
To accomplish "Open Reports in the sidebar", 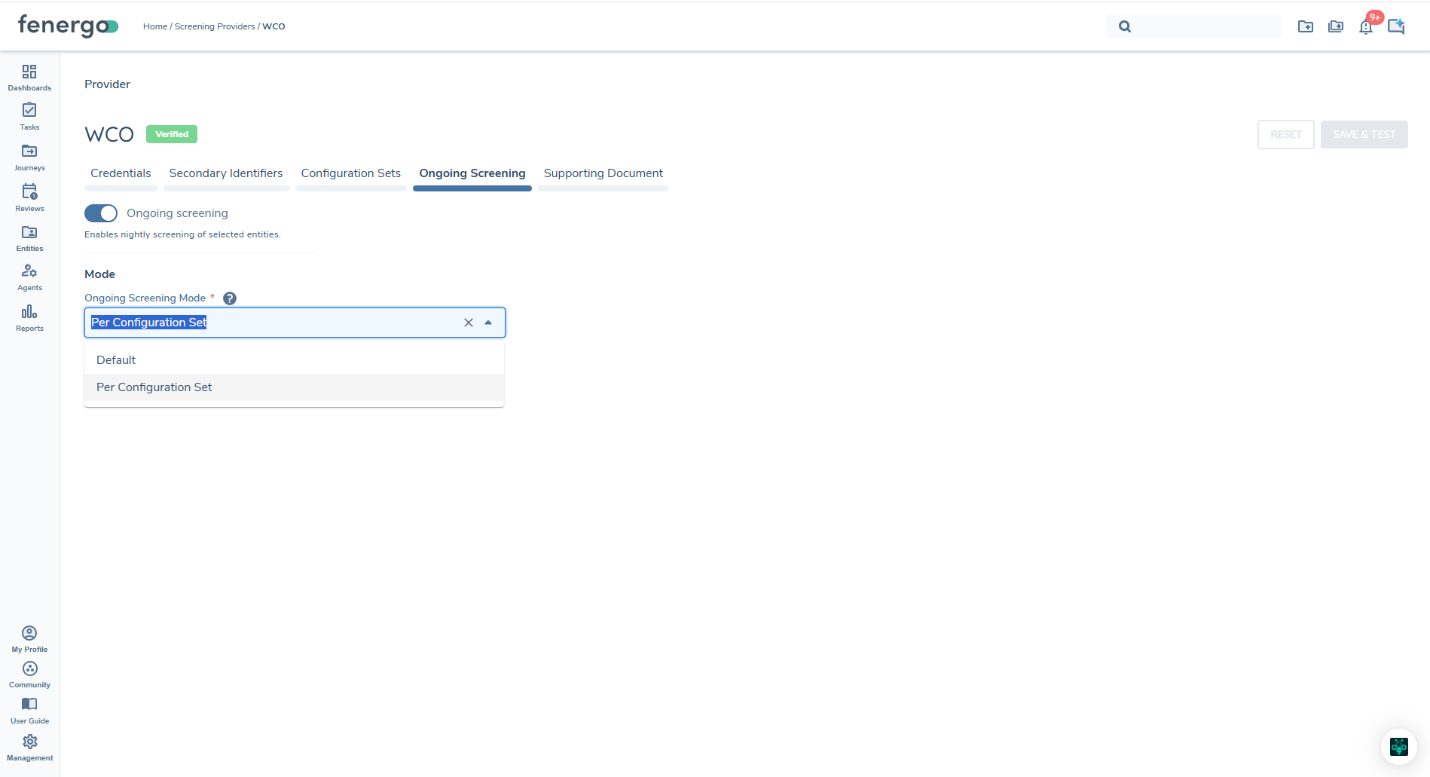I will point(29,318).
